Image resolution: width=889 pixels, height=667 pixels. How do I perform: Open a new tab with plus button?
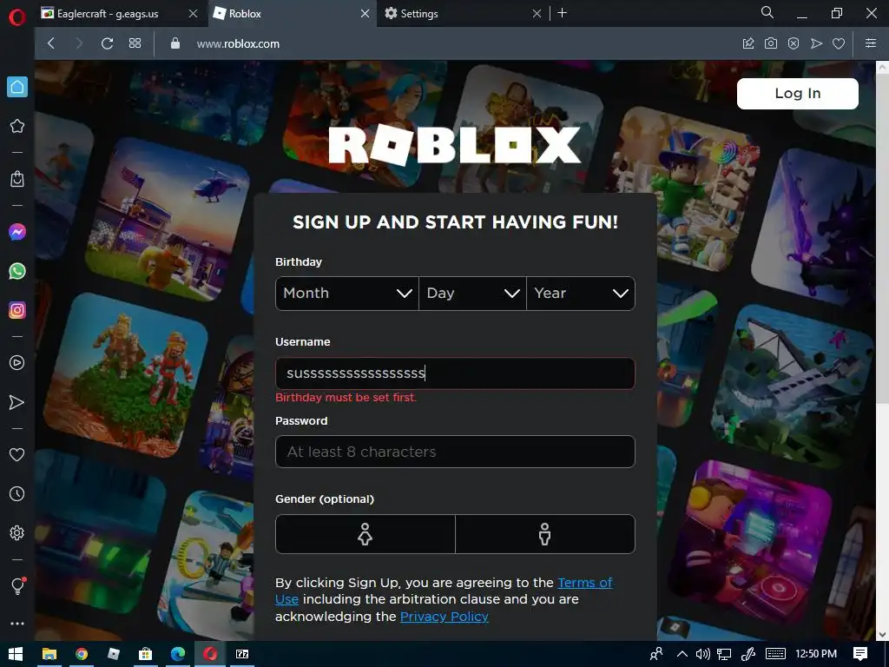562,12
